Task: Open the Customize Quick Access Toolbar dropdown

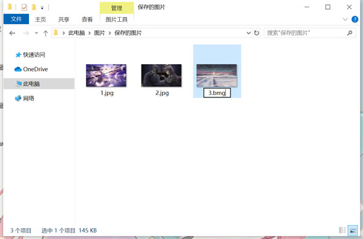Action: 42,8
